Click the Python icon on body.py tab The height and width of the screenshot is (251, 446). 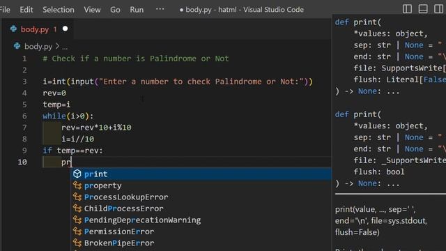[x=13, y=29]
